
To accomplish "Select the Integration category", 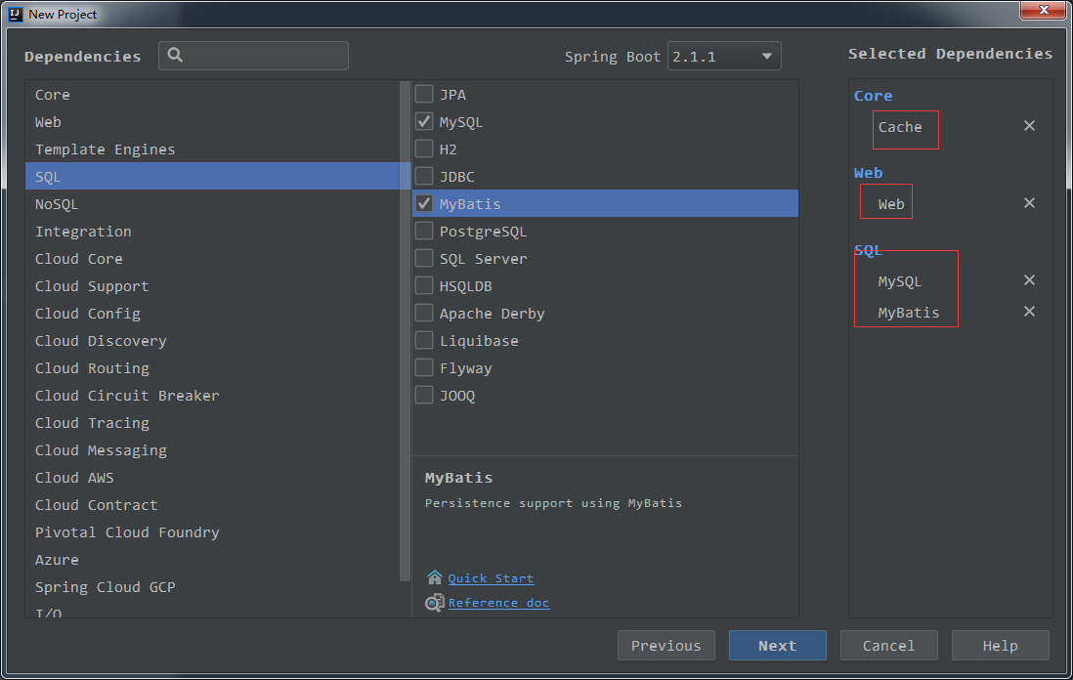I will [x=212, y=232].
